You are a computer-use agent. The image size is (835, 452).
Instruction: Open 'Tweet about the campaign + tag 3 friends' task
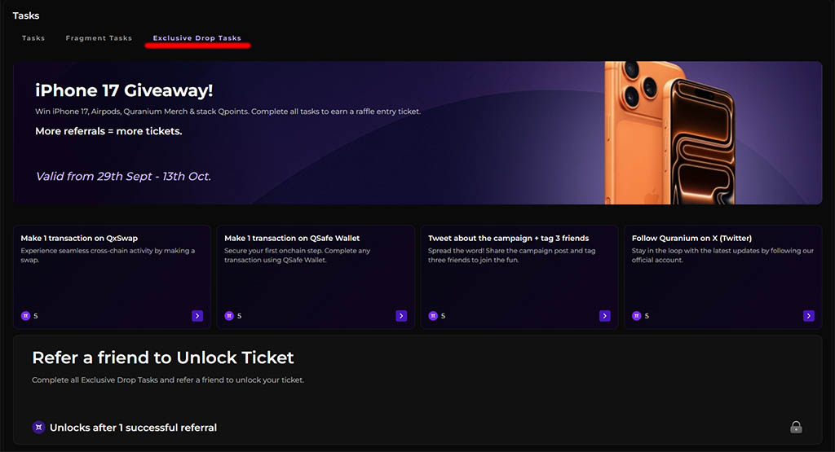click(x=508, y=239)
